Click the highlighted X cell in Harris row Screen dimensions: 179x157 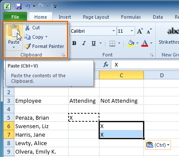coord(121,135)
